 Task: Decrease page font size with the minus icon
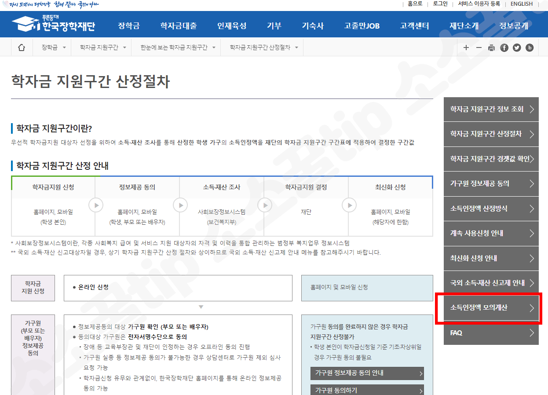coord(479,47)
